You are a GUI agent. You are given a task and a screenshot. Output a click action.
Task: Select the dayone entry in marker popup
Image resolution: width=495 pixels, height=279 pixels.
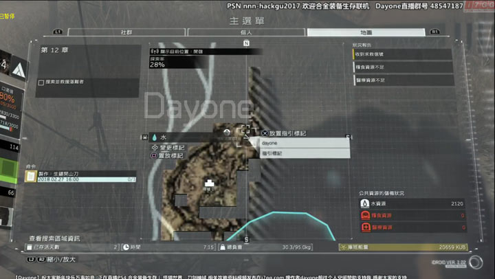(305, 143)
